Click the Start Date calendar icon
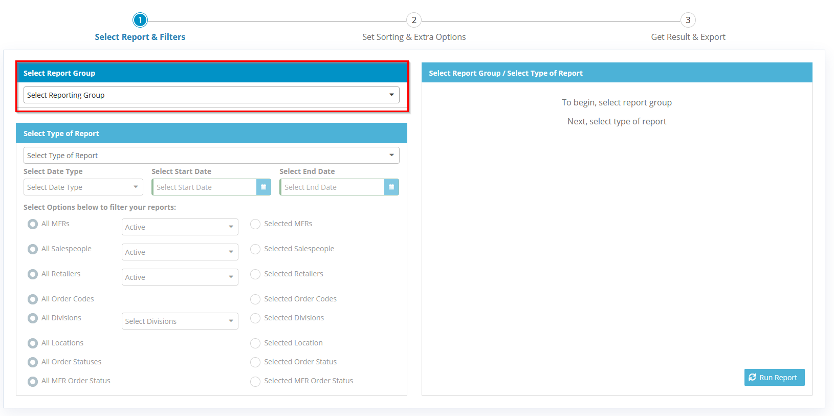Image resolution: width=834 pixels, height=416 pixels. (x=264, y=187)
